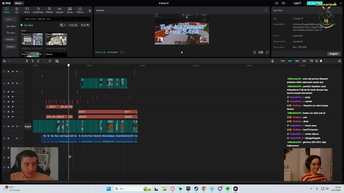The image size is (344, 193).
Task: Open the Menü dropdown
Action: pyautogui.click(x=19, y=3)
